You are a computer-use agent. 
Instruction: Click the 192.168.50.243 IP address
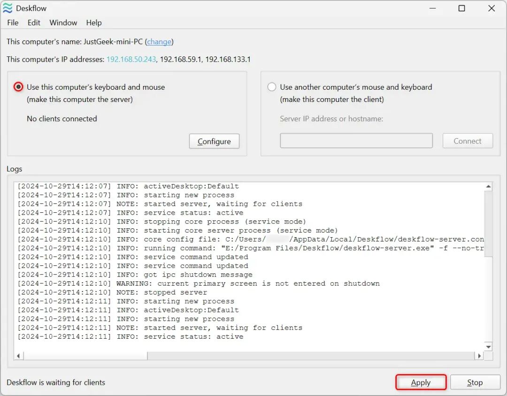(x=131, y=60)
